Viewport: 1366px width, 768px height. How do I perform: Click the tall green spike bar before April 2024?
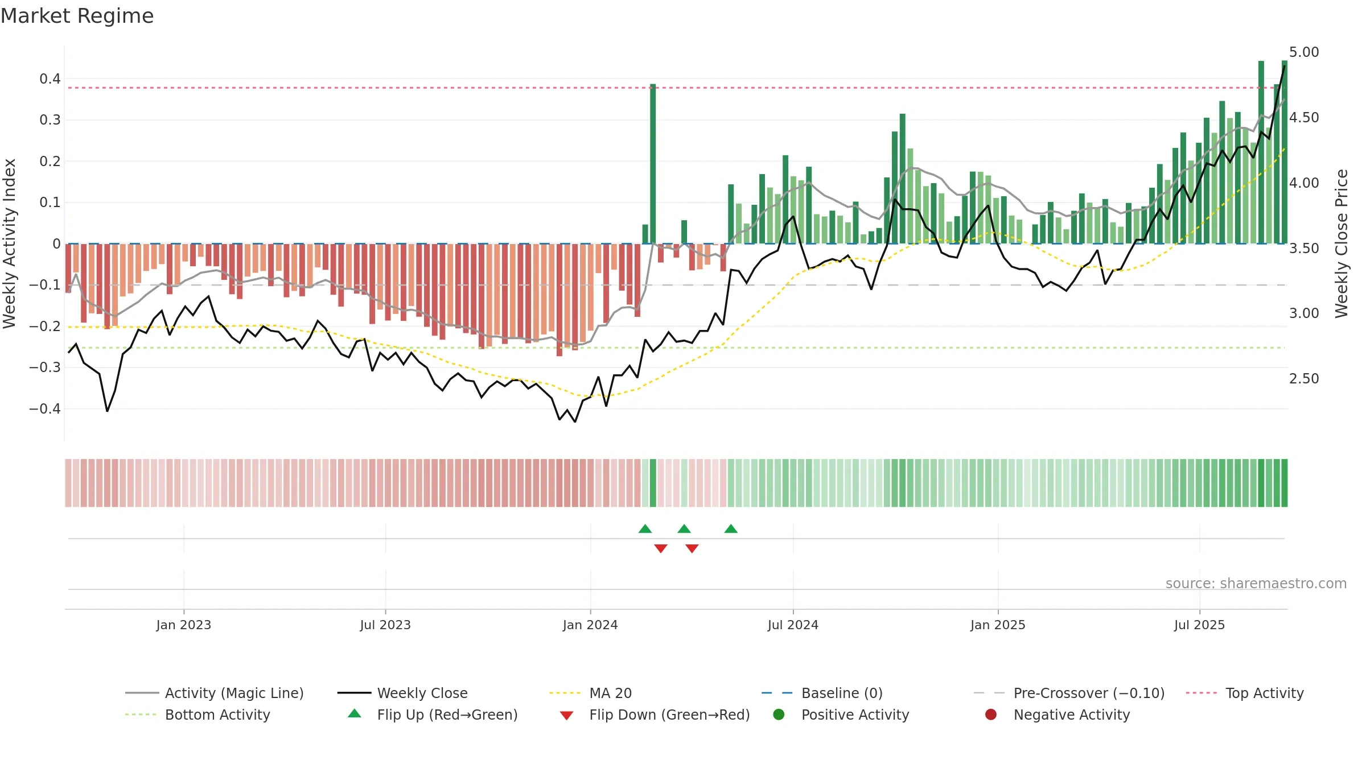click(x=653, y=164)
